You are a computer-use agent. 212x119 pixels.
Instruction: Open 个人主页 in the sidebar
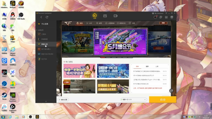point(45,24)
